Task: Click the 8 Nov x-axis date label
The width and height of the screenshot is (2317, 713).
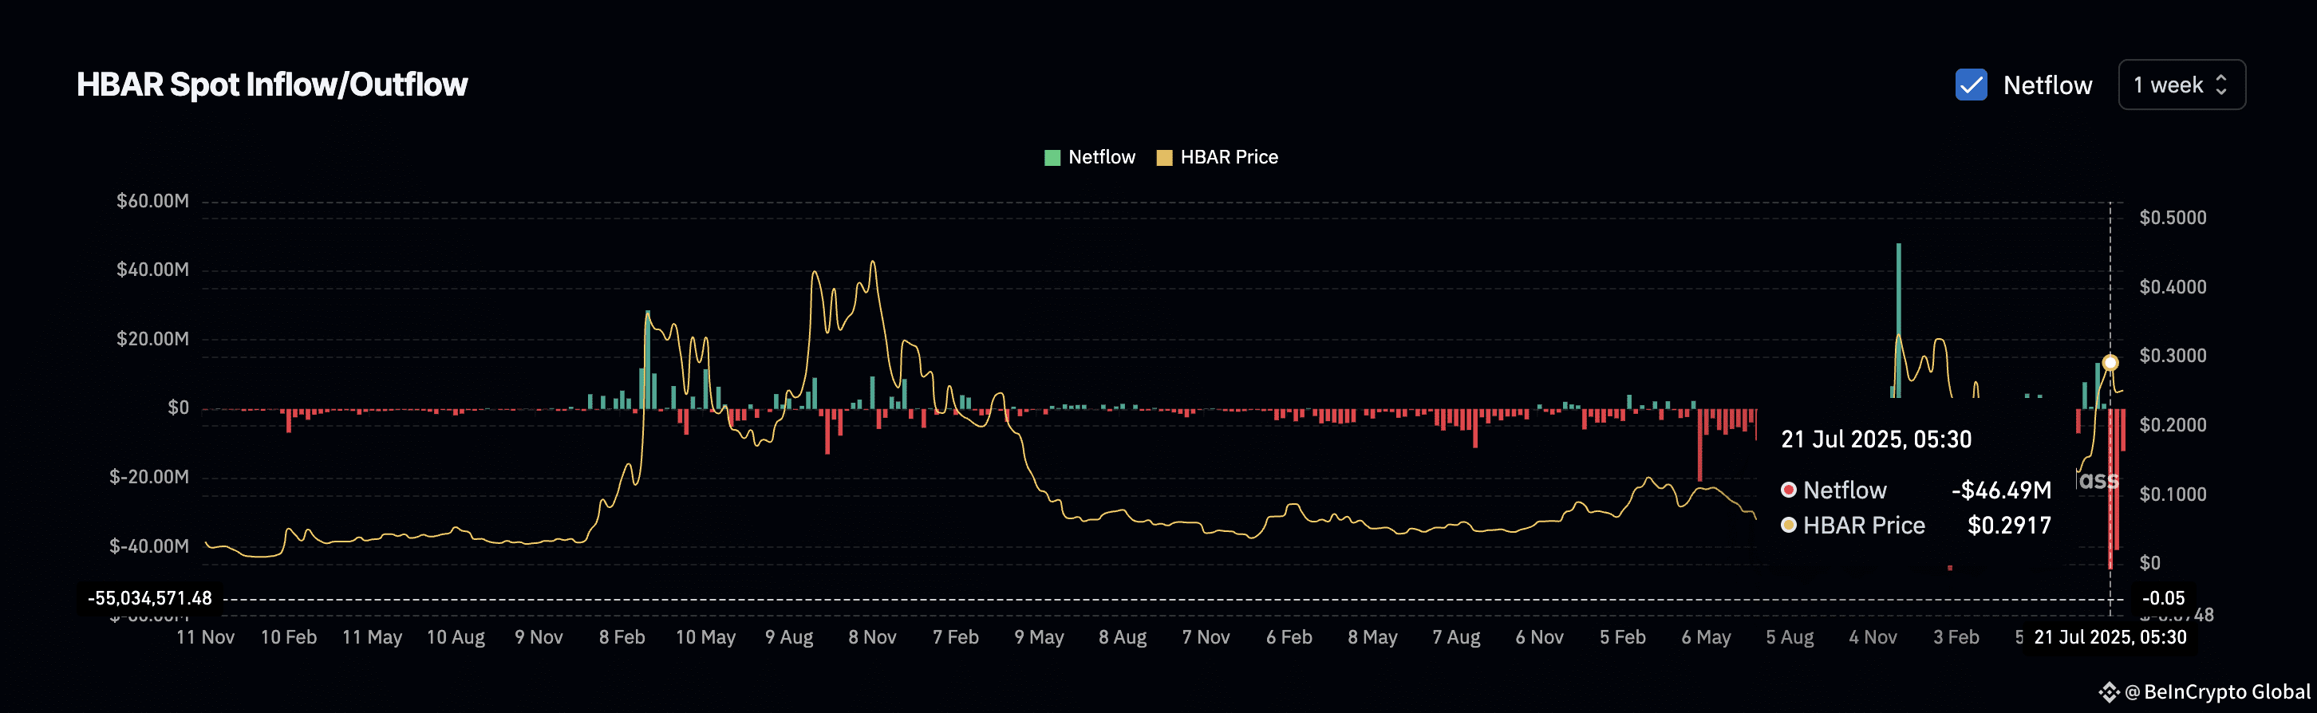Action: [x=871, y=637]
